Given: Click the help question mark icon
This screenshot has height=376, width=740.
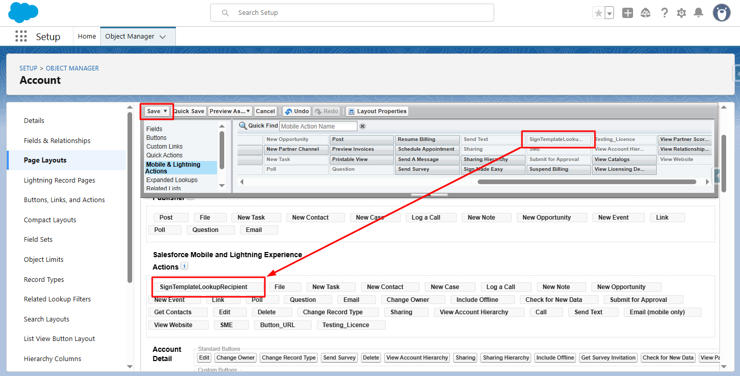Looking at the screenshot, I should (x=664, y=13).
